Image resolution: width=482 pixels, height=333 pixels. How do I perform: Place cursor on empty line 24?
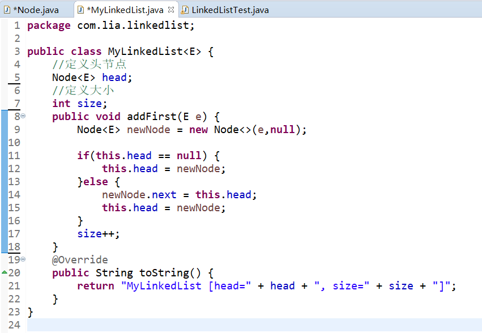(254, 325)
